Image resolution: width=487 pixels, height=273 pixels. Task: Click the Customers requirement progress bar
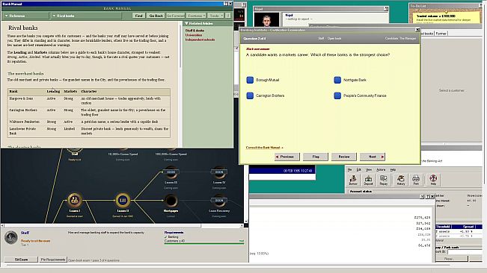pos(204,244)
